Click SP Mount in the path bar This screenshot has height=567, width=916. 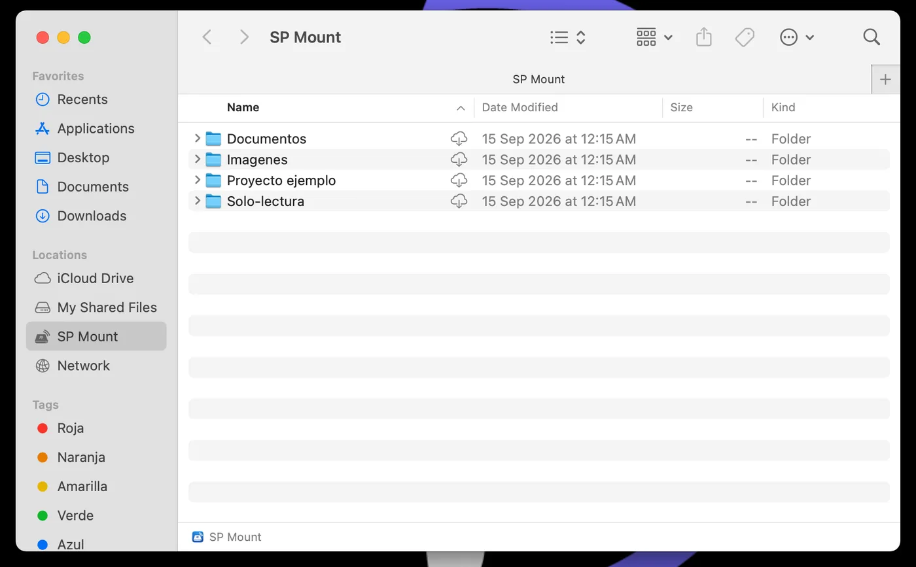click(x=226, y=537)
